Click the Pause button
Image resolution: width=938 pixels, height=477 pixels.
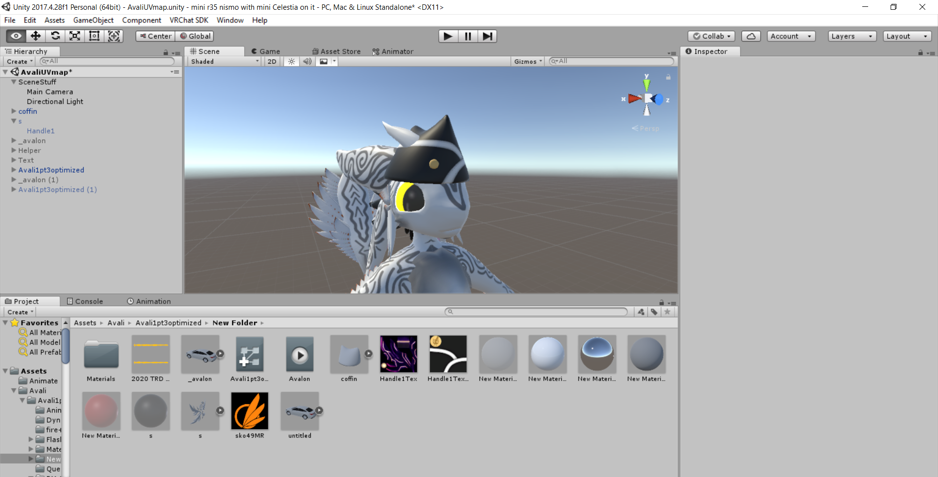(468, 36)
